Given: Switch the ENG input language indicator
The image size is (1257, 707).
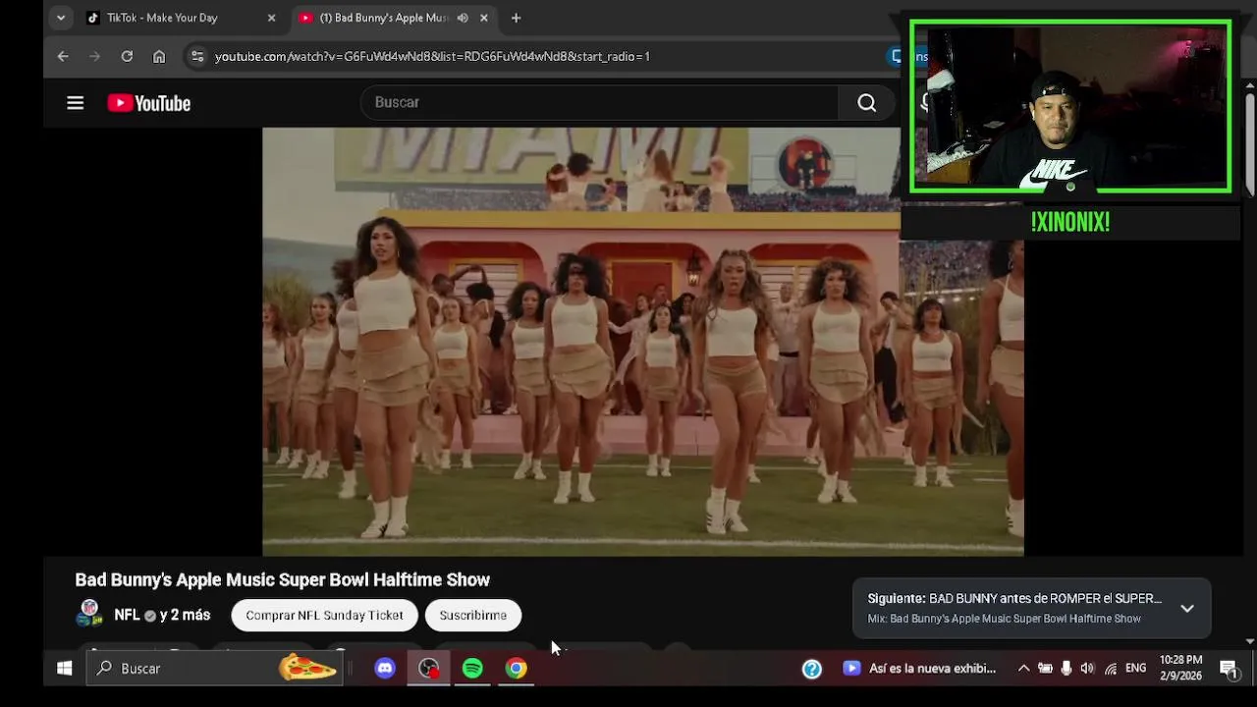Looking at the screenshot, I should coord(1136,668).
